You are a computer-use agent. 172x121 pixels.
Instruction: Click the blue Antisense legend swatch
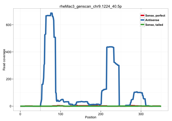coord(142,20)
